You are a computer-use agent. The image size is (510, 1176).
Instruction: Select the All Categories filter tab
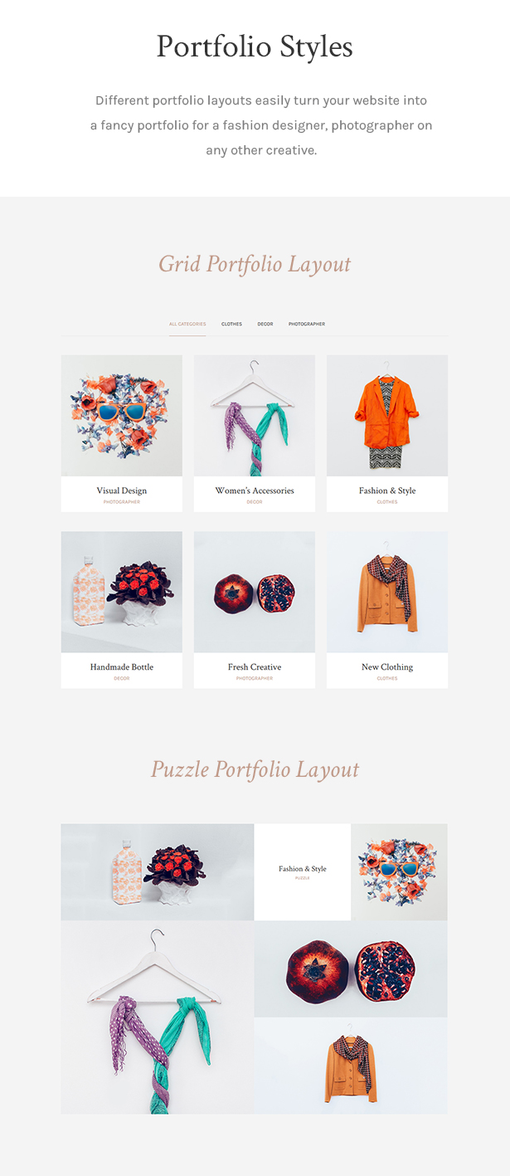click(187, 324)
